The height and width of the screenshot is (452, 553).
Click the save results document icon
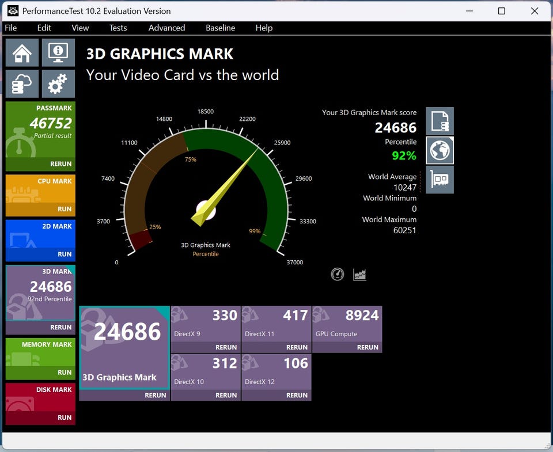440,121
